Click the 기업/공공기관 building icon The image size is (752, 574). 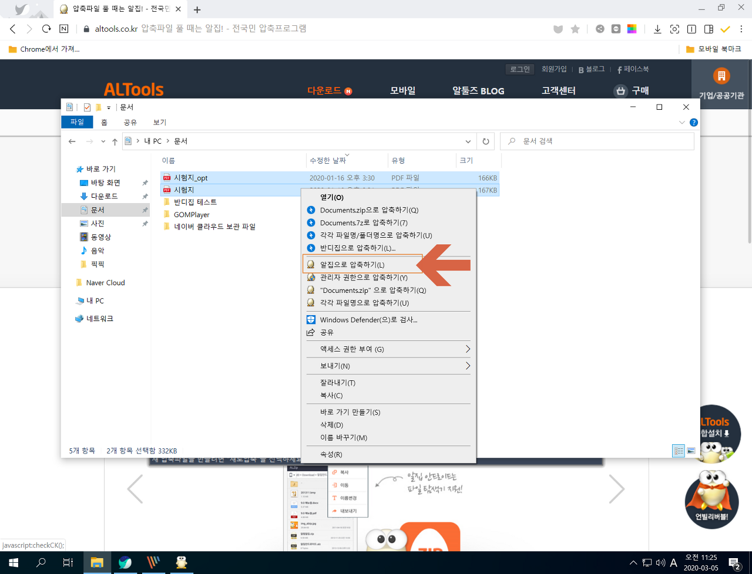click(x=721, y=76)
